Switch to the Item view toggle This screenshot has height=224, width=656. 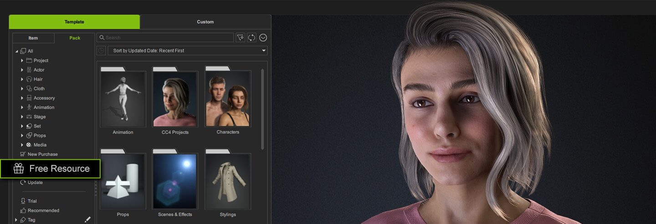33,38
